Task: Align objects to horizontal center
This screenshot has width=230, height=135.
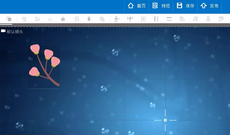Action: [x=208, y=19]
